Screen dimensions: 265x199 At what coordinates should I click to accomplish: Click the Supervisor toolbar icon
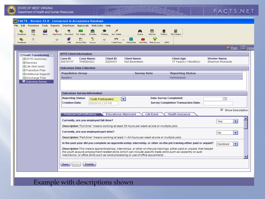click(x=57, y=32)
